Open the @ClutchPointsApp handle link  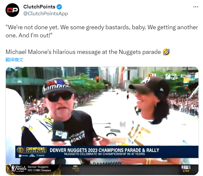(46, 14)
